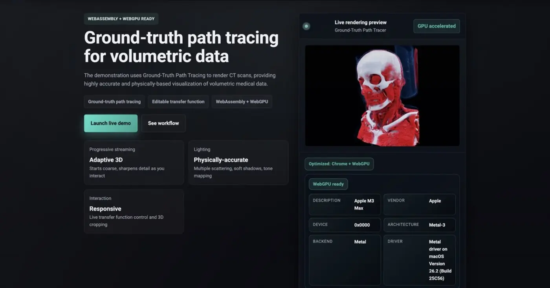This screenshot has width=550, height=288.
Task: Open the Responsive interaction card
Action: tap(134, 212)
